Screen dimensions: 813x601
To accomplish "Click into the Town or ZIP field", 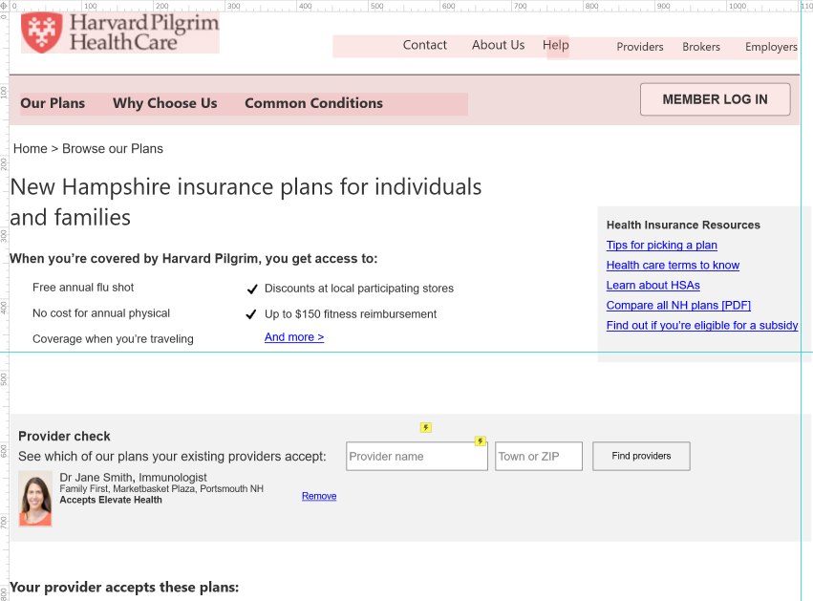I will 539,457.
